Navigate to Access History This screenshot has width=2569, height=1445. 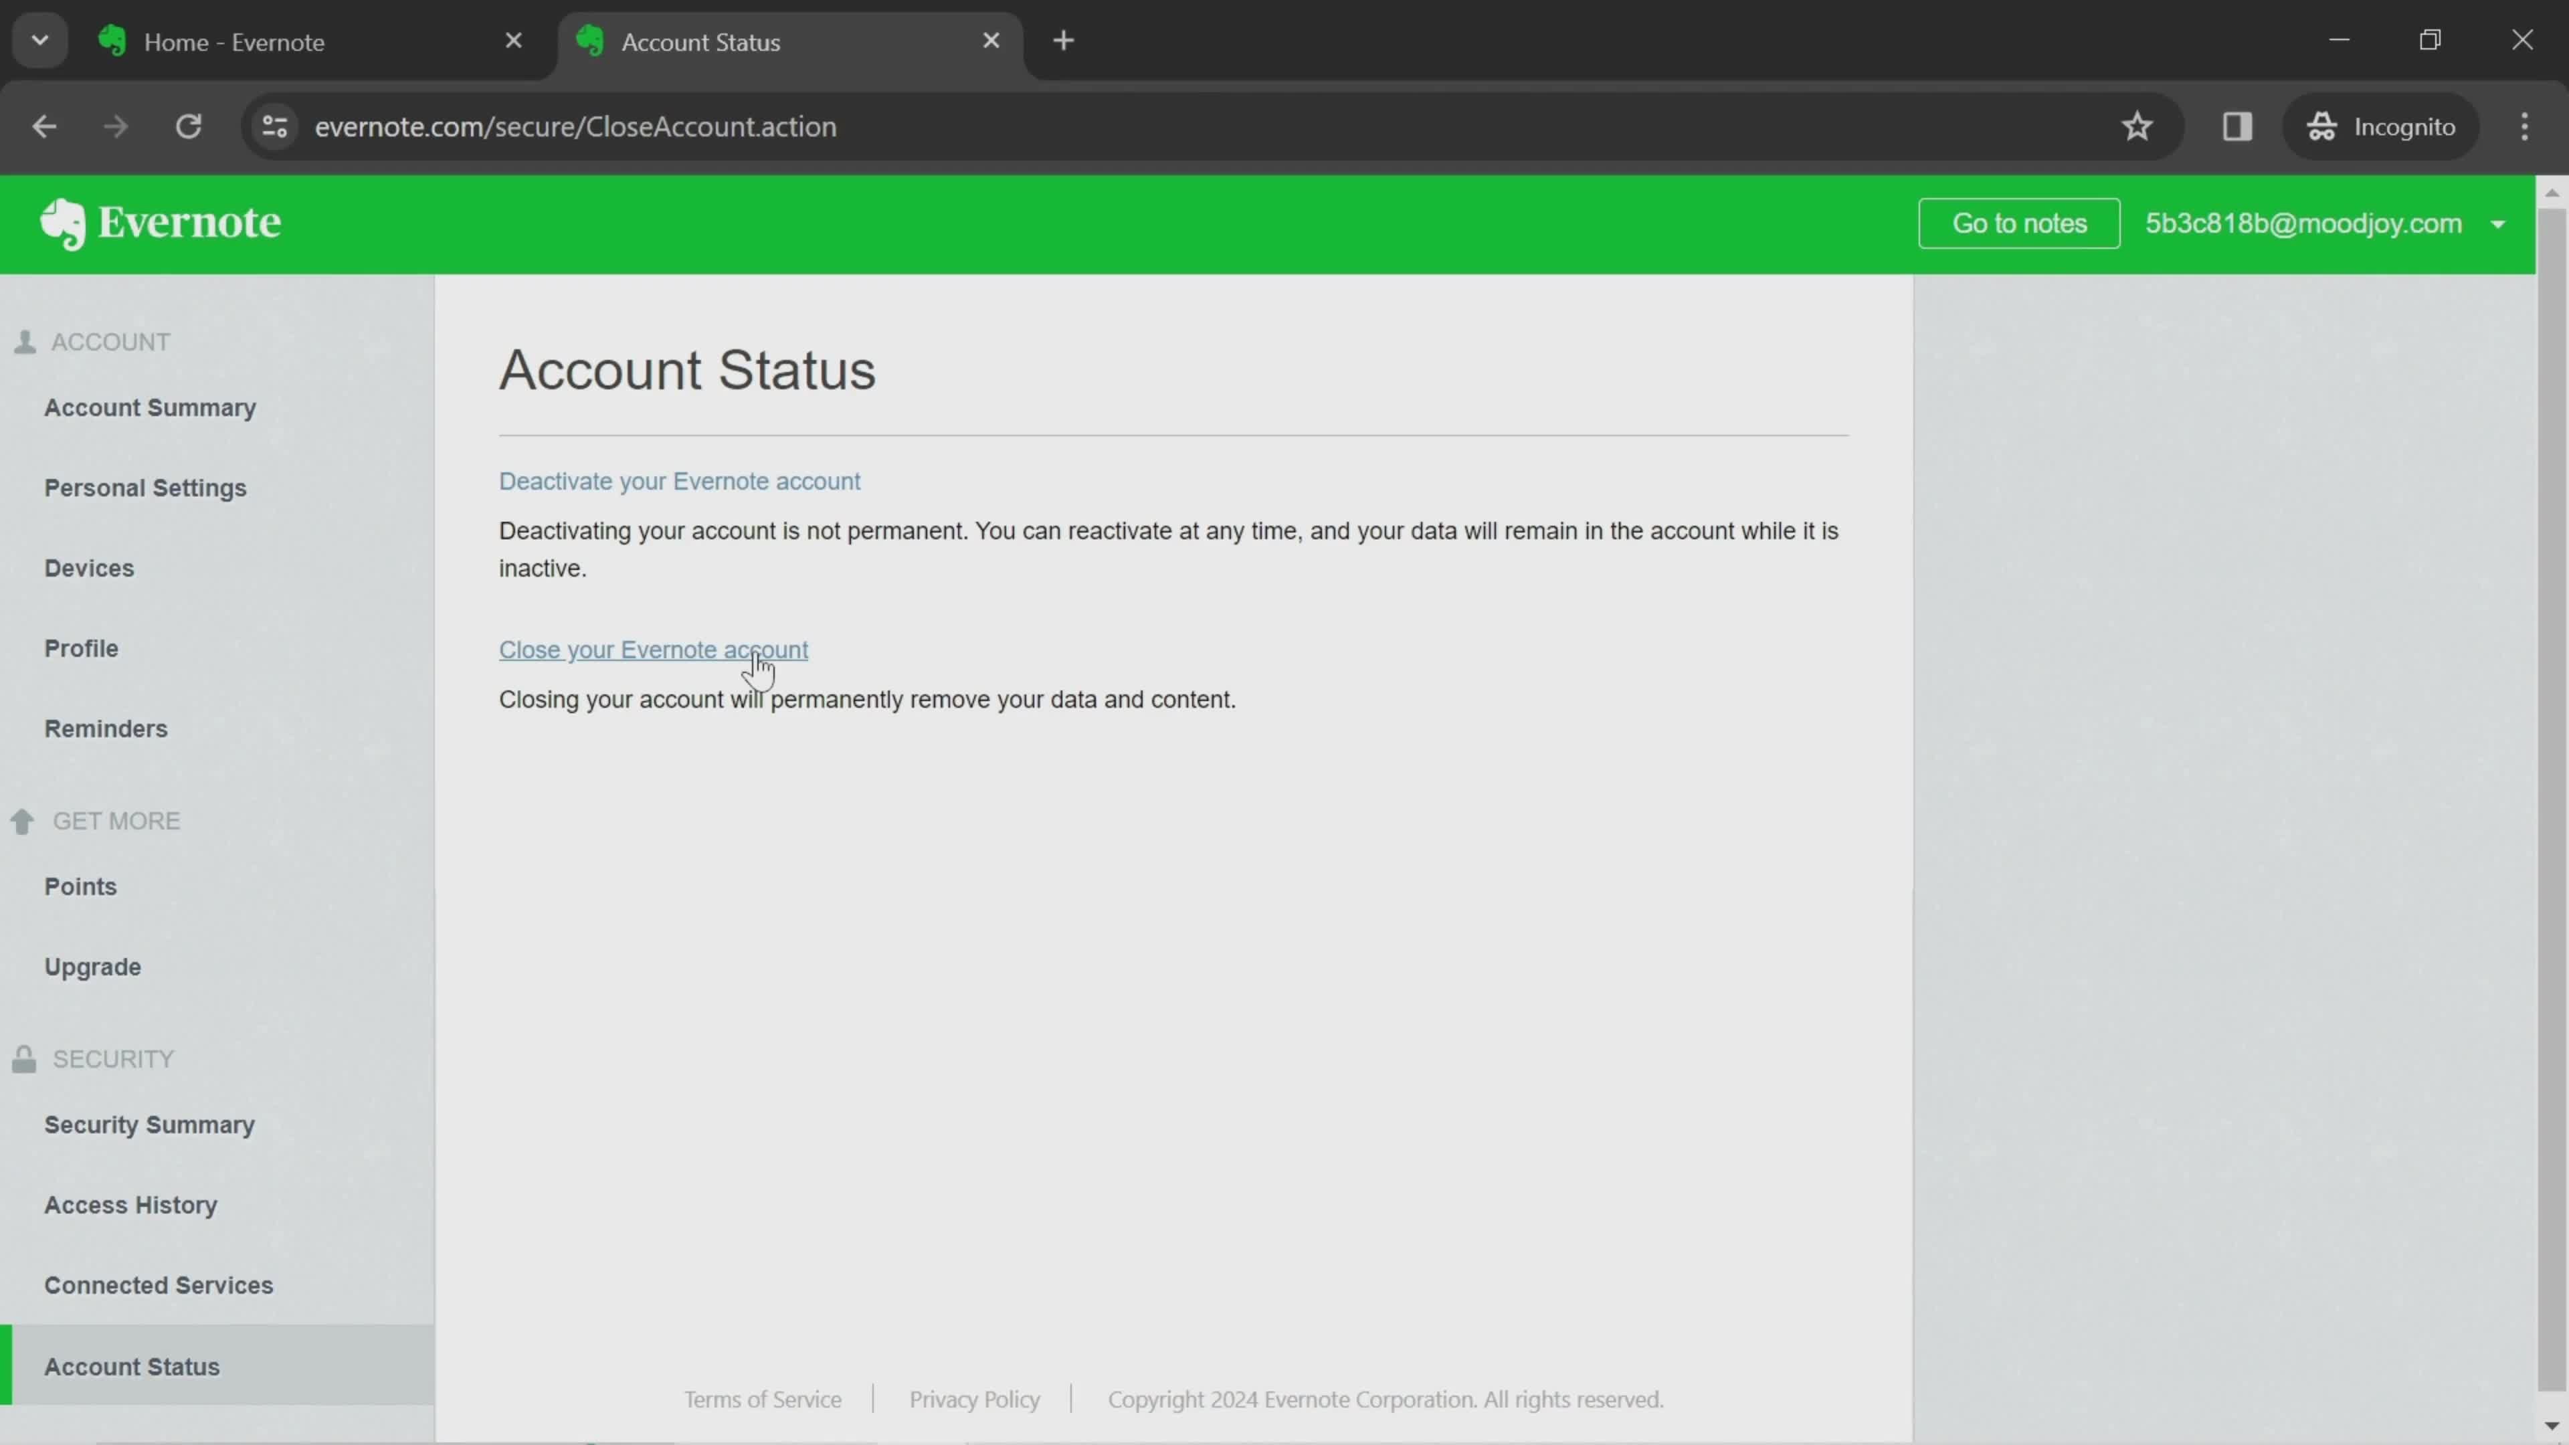[130, 1203]
